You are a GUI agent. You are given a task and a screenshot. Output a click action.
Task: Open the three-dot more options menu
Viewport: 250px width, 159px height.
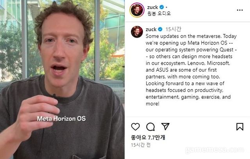[x=240, y=10]
